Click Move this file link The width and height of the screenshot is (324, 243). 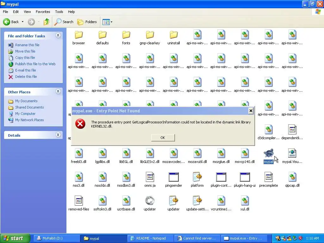(25, 51)
